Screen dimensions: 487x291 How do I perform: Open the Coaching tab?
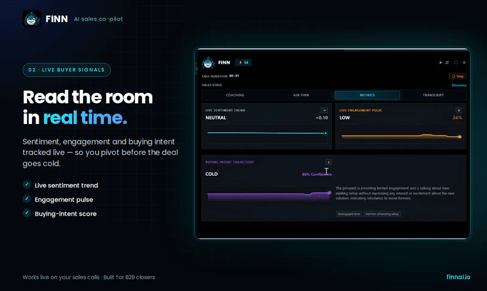(235, 95)
